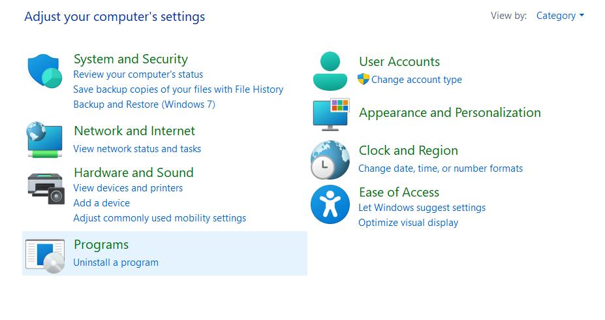Open Optimize visual display
Image resolution: width=605 pixels, height=320 pixels.
tap(408, 223)
